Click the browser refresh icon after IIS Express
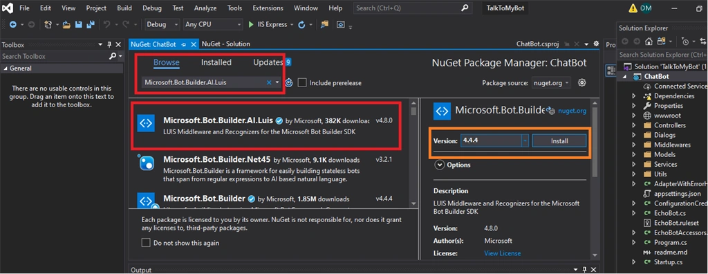The width and height of the screenshot is (708, 274). tap(301, 24)
